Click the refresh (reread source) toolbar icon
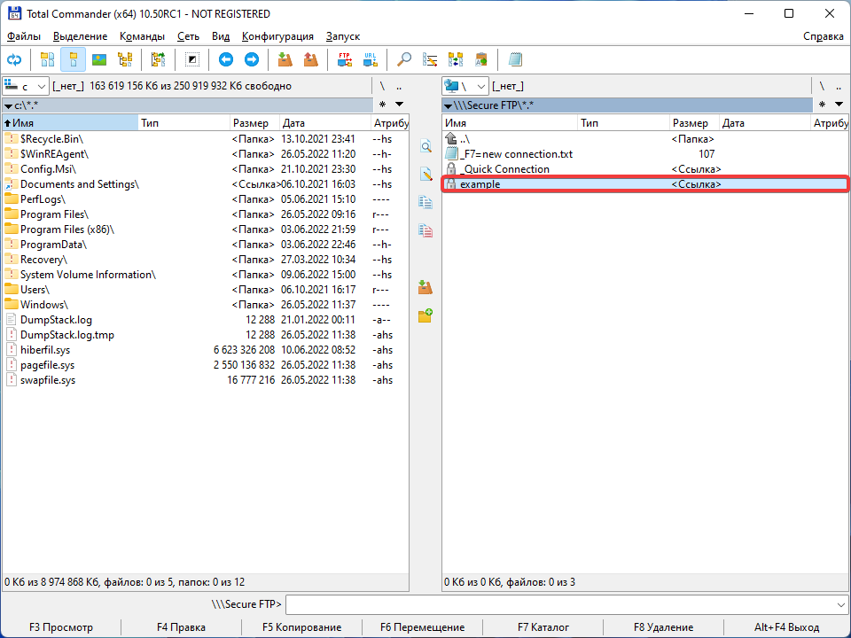This screenshot has height=638, width=851. click(x=14, y=59)
